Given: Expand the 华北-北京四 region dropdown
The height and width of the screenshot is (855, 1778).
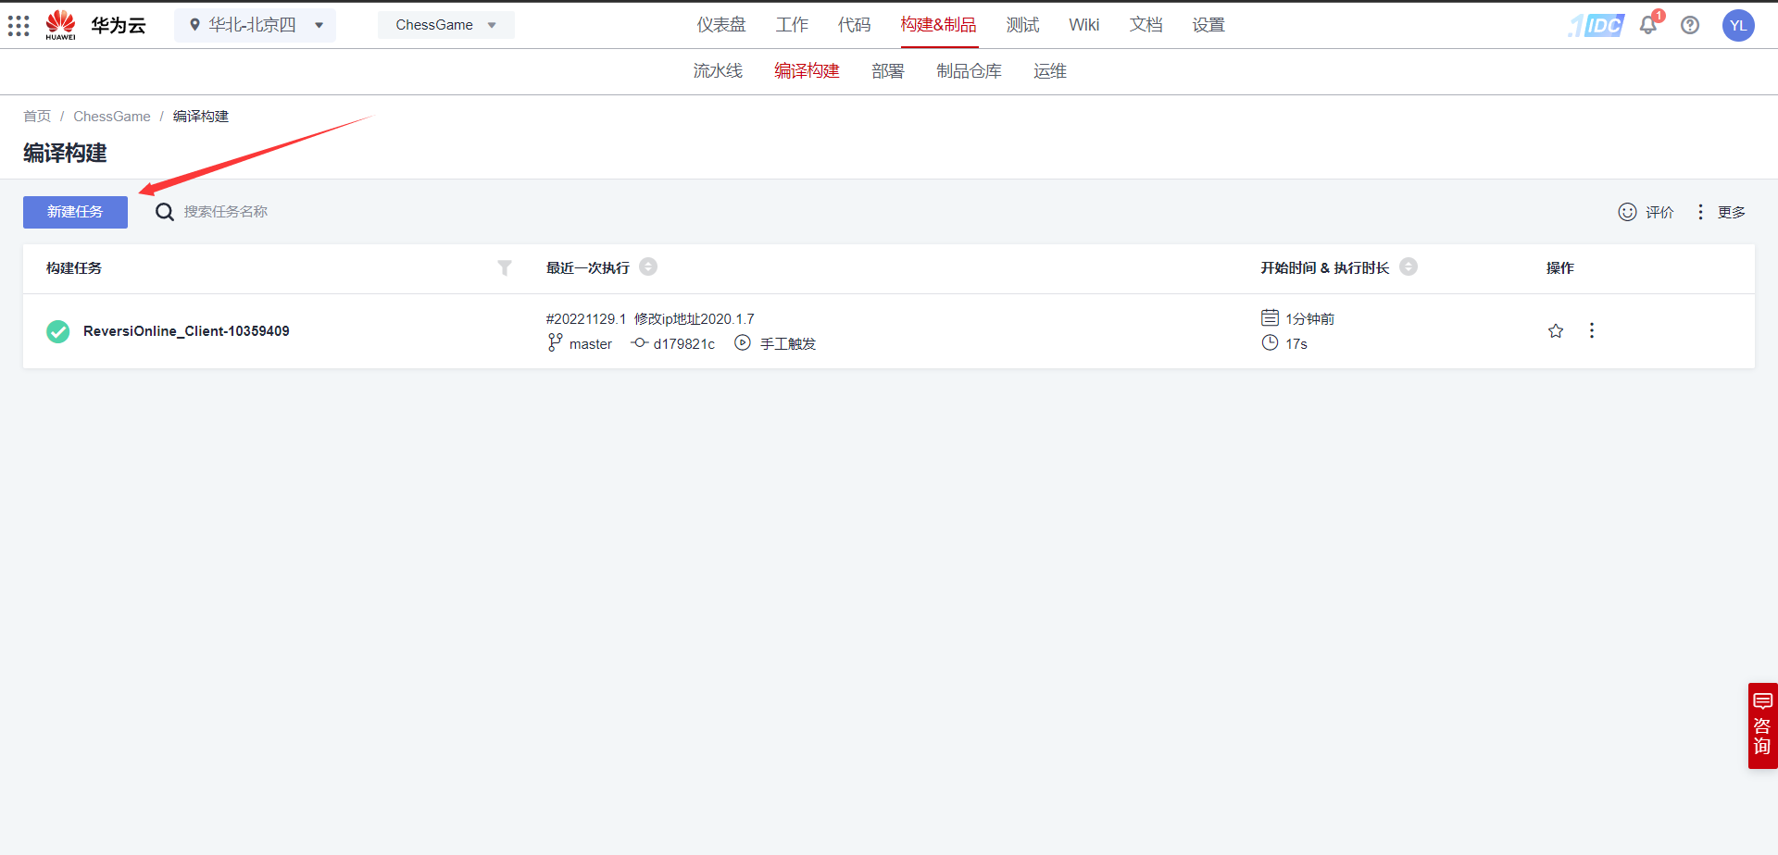Looking at the screenshot, I should pos(255,25).
